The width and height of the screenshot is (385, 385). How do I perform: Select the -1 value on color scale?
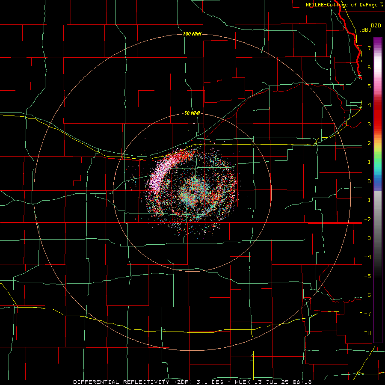367,200
